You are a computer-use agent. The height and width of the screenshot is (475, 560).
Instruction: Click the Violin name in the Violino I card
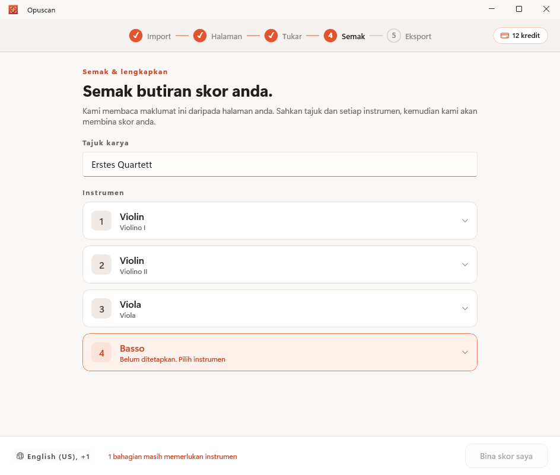coord(132,217)
